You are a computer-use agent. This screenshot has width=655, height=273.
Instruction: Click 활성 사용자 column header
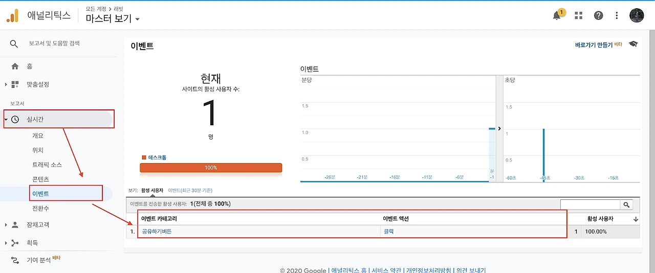pyautogui.click(x=600, y=219)
